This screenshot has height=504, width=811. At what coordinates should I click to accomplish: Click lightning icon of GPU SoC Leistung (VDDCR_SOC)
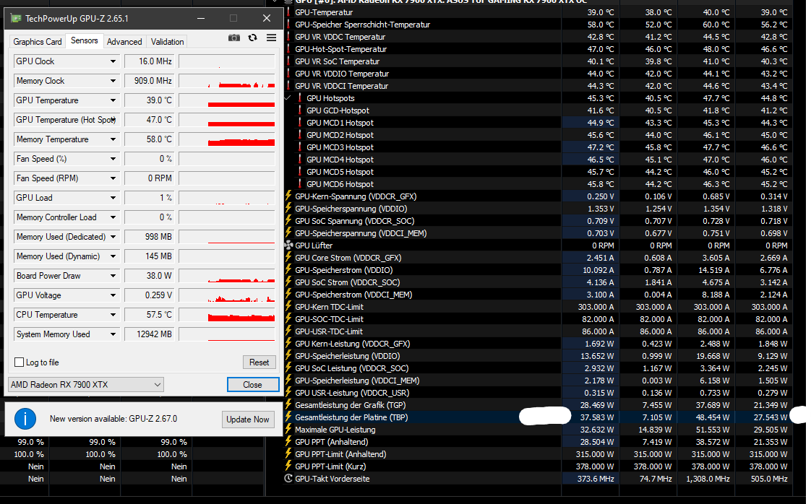288,368
